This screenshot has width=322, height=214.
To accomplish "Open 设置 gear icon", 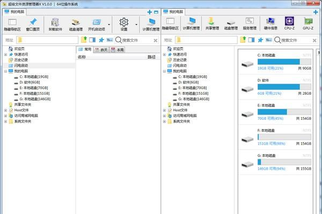I will pos(124,25).
